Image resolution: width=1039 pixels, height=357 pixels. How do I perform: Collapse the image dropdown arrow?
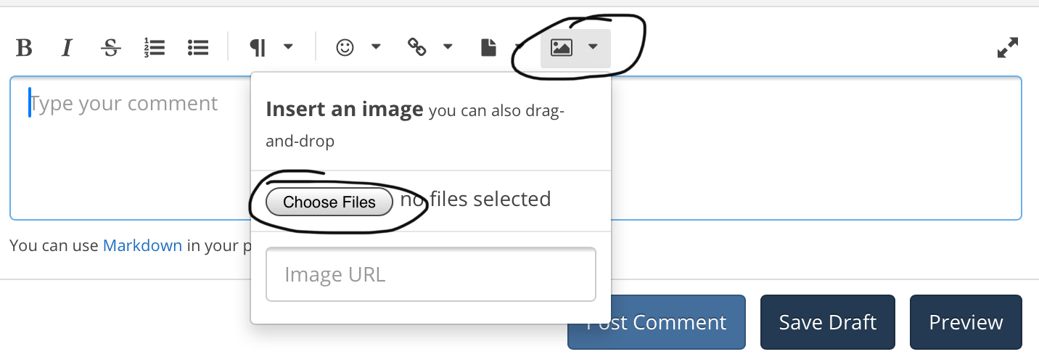click(x=593, y=47)
